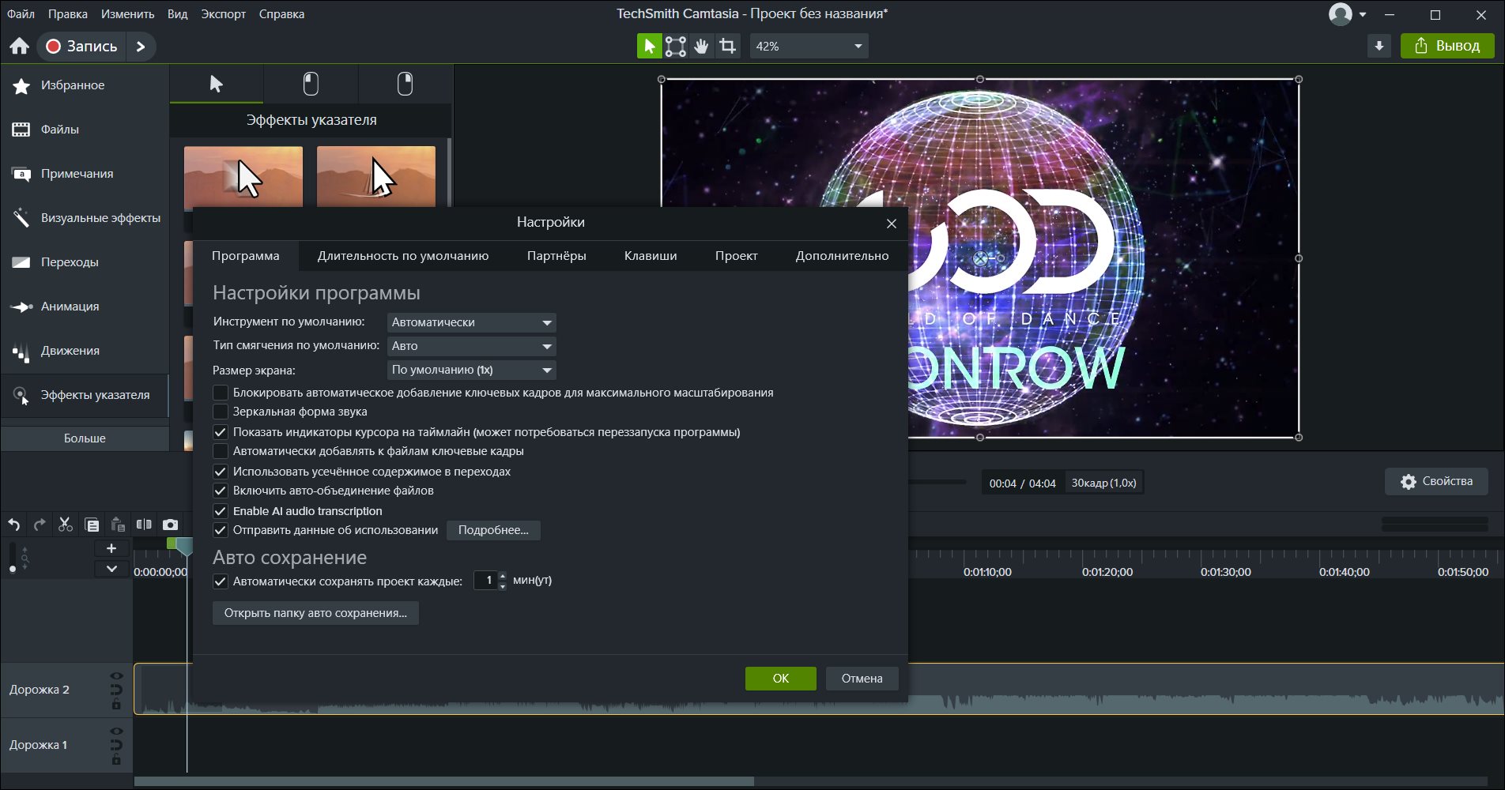Image resolution: width=1505 pixels, height=790 pixels.
Task: Click the download arrow icon beside Вывод
Action: 1379,46
